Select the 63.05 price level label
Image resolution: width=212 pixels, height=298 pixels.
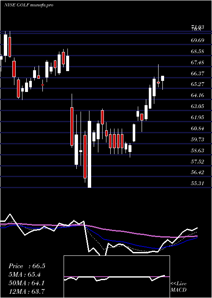198,106
